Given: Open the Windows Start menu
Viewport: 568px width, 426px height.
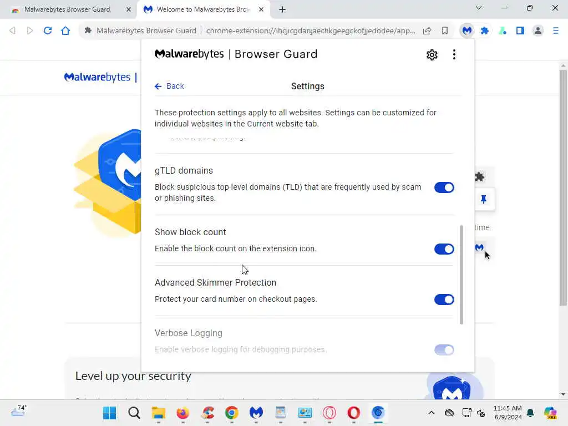Looking at the screenshot, I should (x=109, y=413).
